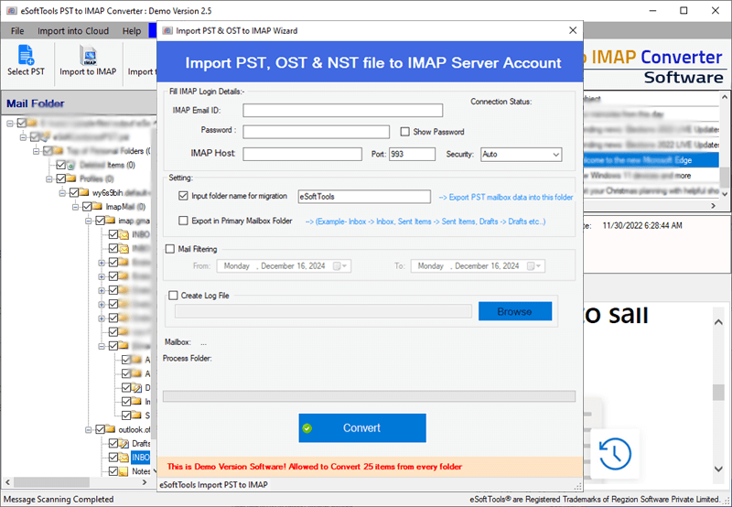732x507 pixels.
Task: Enable the Mail Filtering checkbox
Action: click(170, 249)
